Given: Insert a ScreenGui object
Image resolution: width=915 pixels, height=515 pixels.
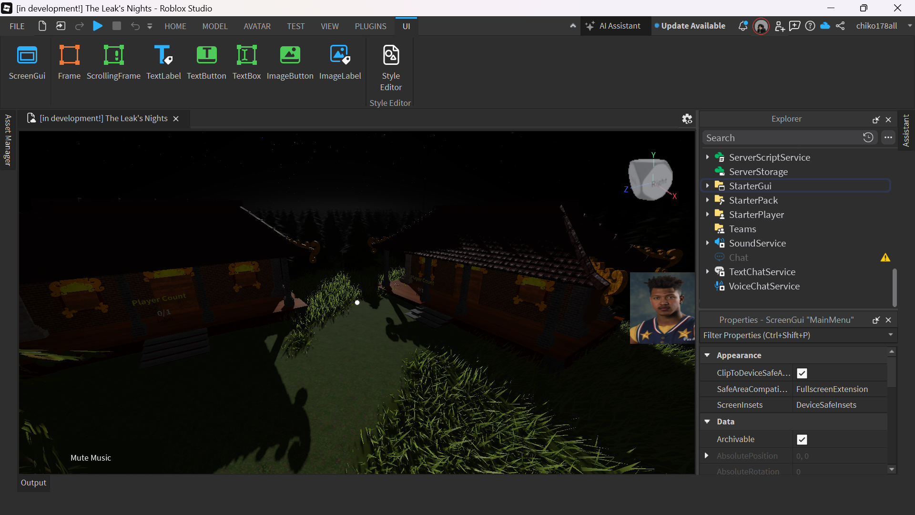Looking at the screenshot, I should point(27,62).
